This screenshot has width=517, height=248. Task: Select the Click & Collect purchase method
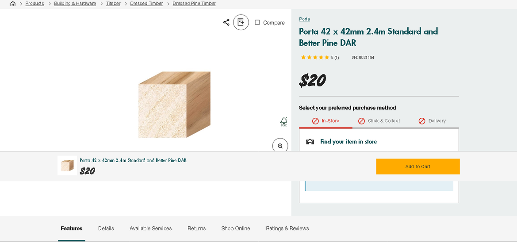click(379, 121)
